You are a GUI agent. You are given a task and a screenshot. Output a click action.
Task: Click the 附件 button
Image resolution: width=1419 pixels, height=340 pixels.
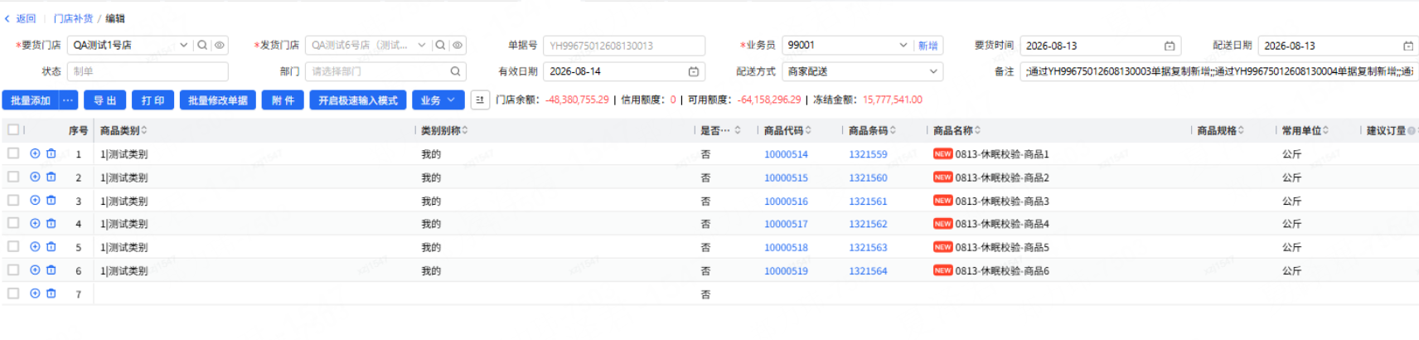(283, 100)
